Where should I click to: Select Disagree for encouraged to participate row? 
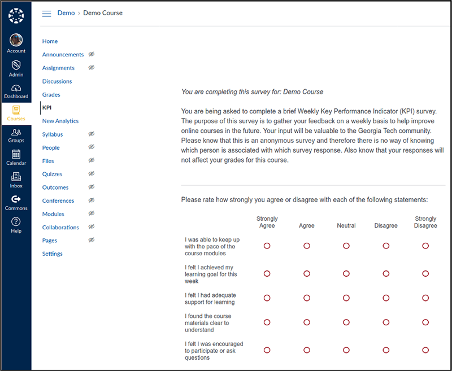tap(386, 350)
